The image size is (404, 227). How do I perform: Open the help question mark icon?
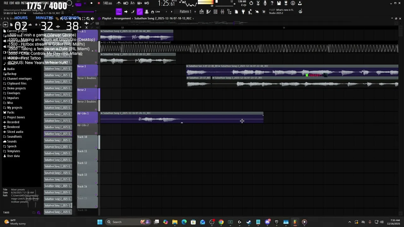click(272, 3)
